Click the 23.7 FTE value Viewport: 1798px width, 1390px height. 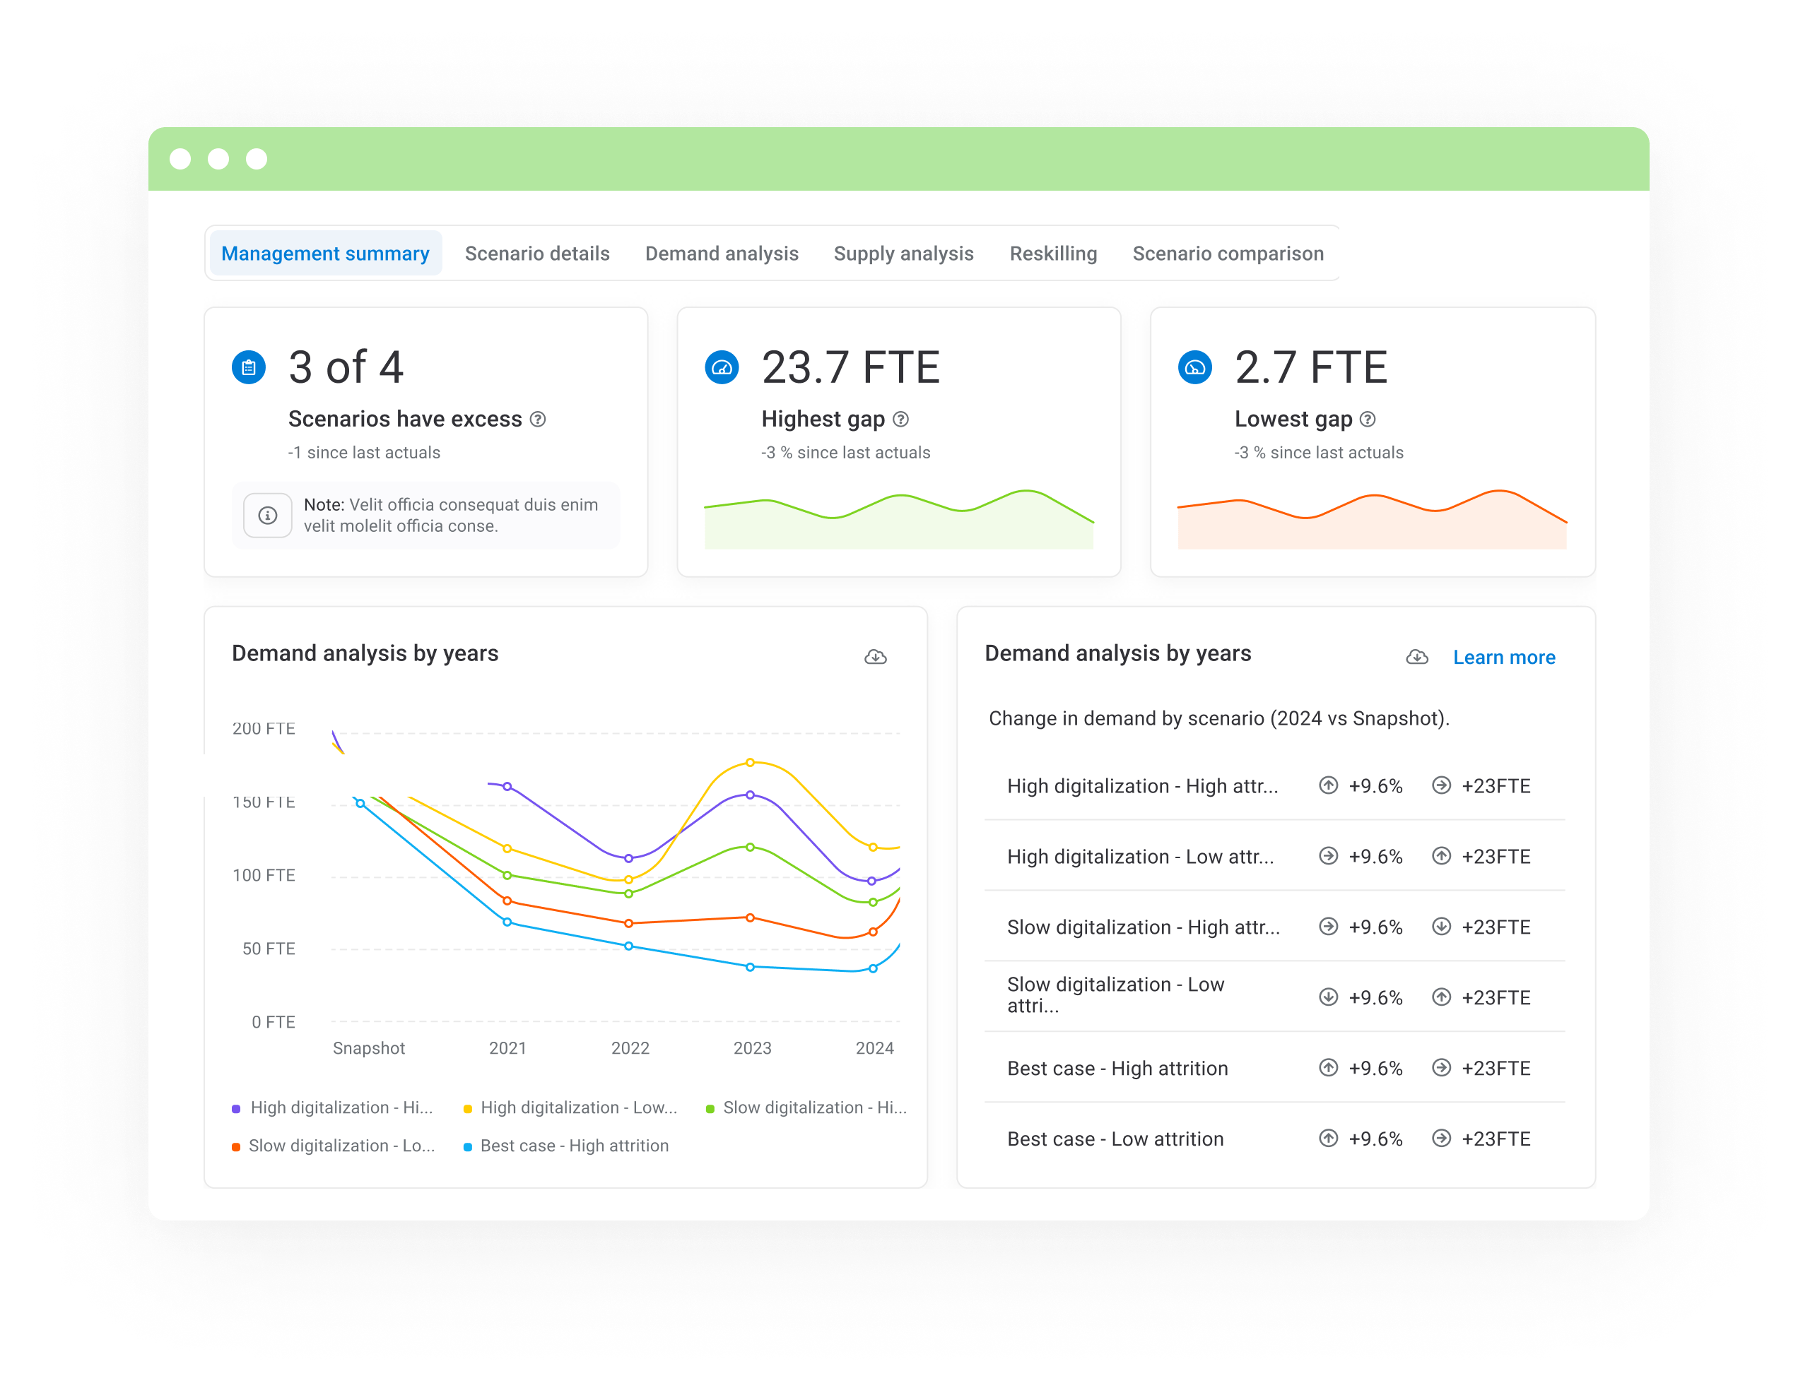850,368
